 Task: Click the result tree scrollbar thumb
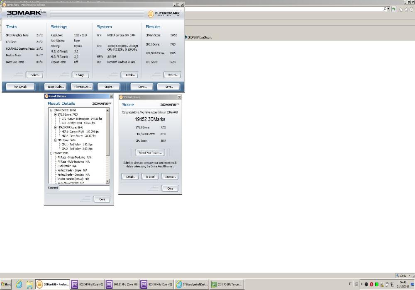tap(107, 134)
